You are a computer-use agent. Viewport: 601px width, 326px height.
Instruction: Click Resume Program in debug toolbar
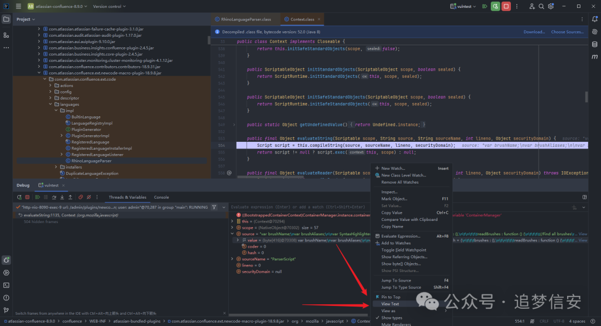(38, 197)
